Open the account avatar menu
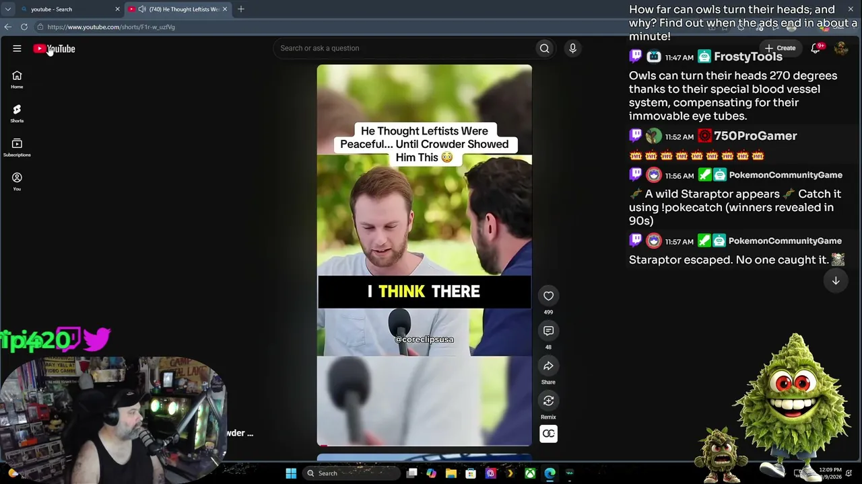 (841, 48)
